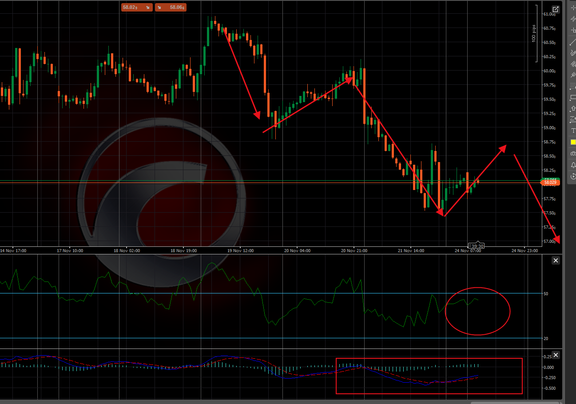
Task: Click the 58.75 price axis label
Action: pos(549,142)
